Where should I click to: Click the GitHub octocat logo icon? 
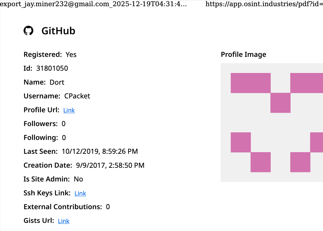tap(28, 31)
